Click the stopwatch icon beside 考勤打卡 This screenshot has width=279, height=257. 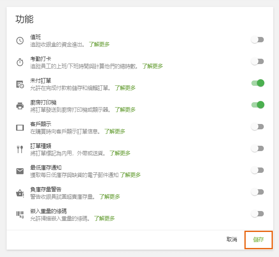pyautogui.click(x=20, y=62)
